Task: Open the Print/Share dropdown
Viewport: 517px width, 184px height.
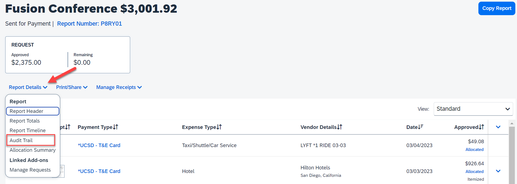Action: [72, 87]
